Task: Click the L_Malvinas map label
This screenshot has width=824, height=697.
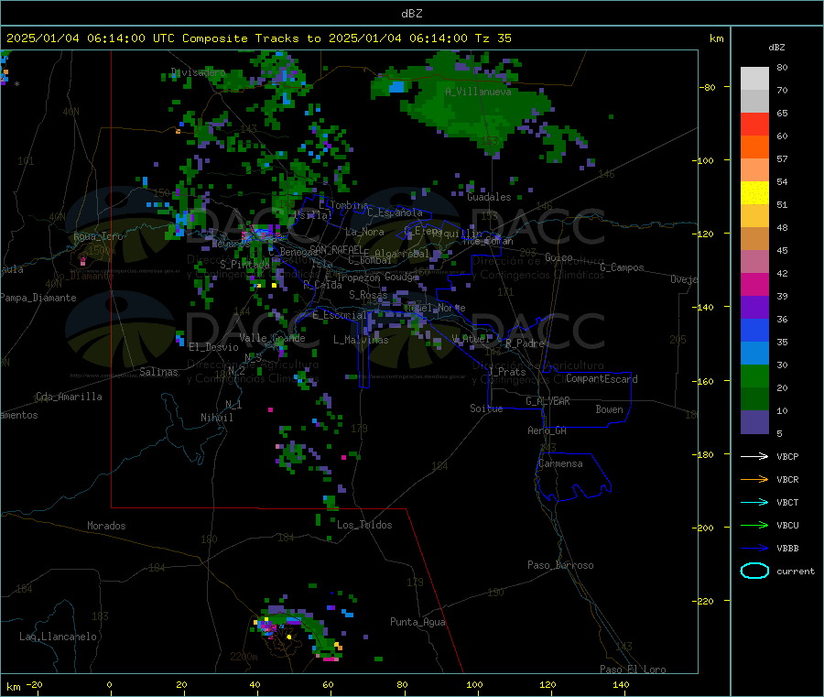Action: [x=361, y=340]
